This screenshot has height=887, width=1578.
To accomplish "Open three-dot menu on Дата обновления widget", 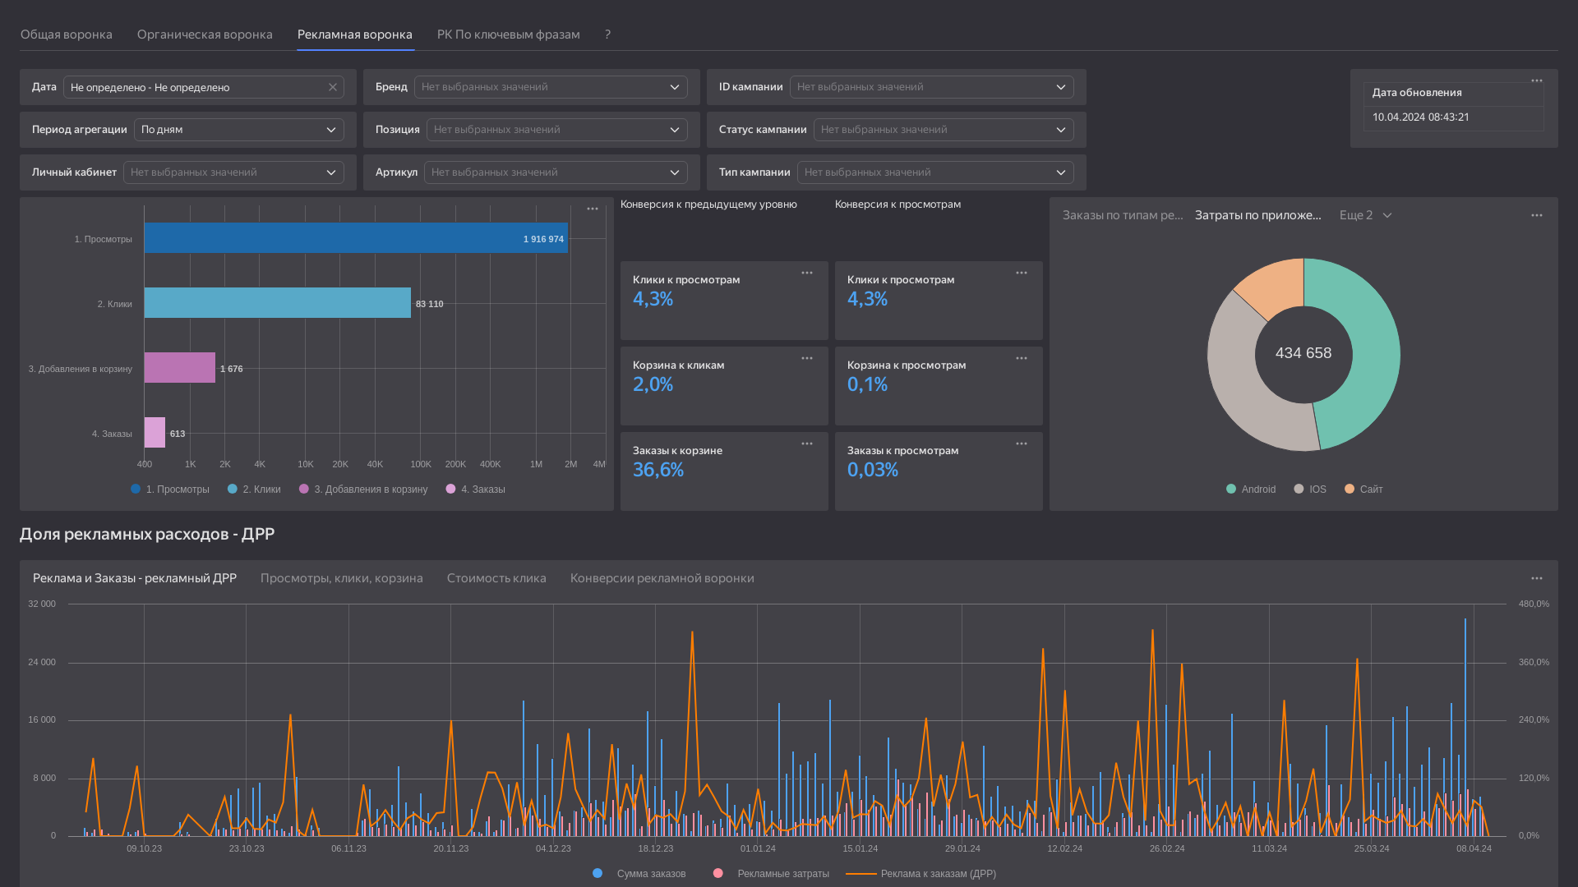I will click(1536, 80).
